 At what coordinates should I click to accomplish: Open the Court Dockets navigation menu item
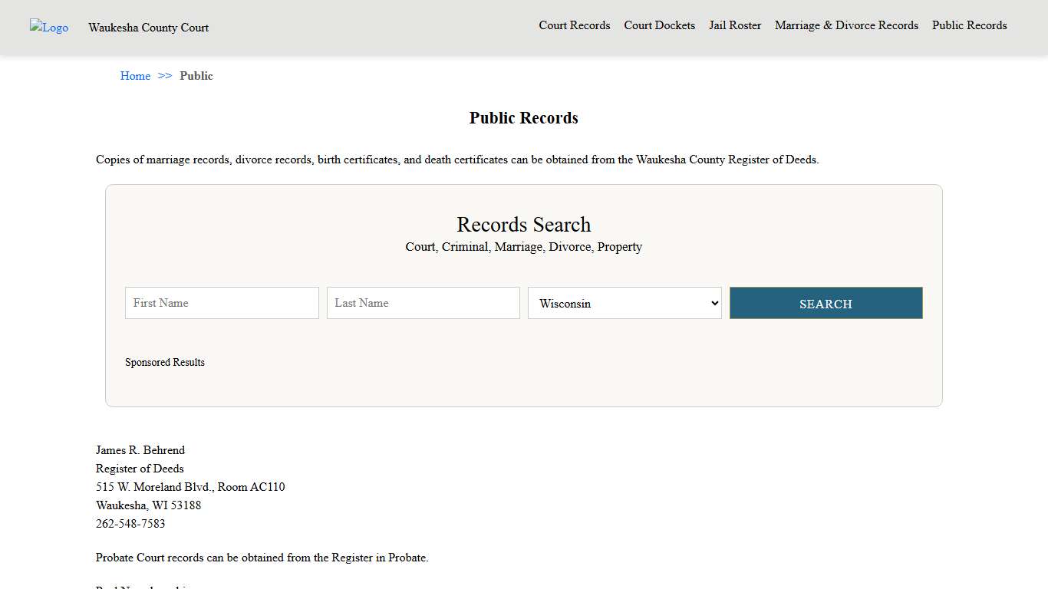pyautogui.click(x=659, y=25)
